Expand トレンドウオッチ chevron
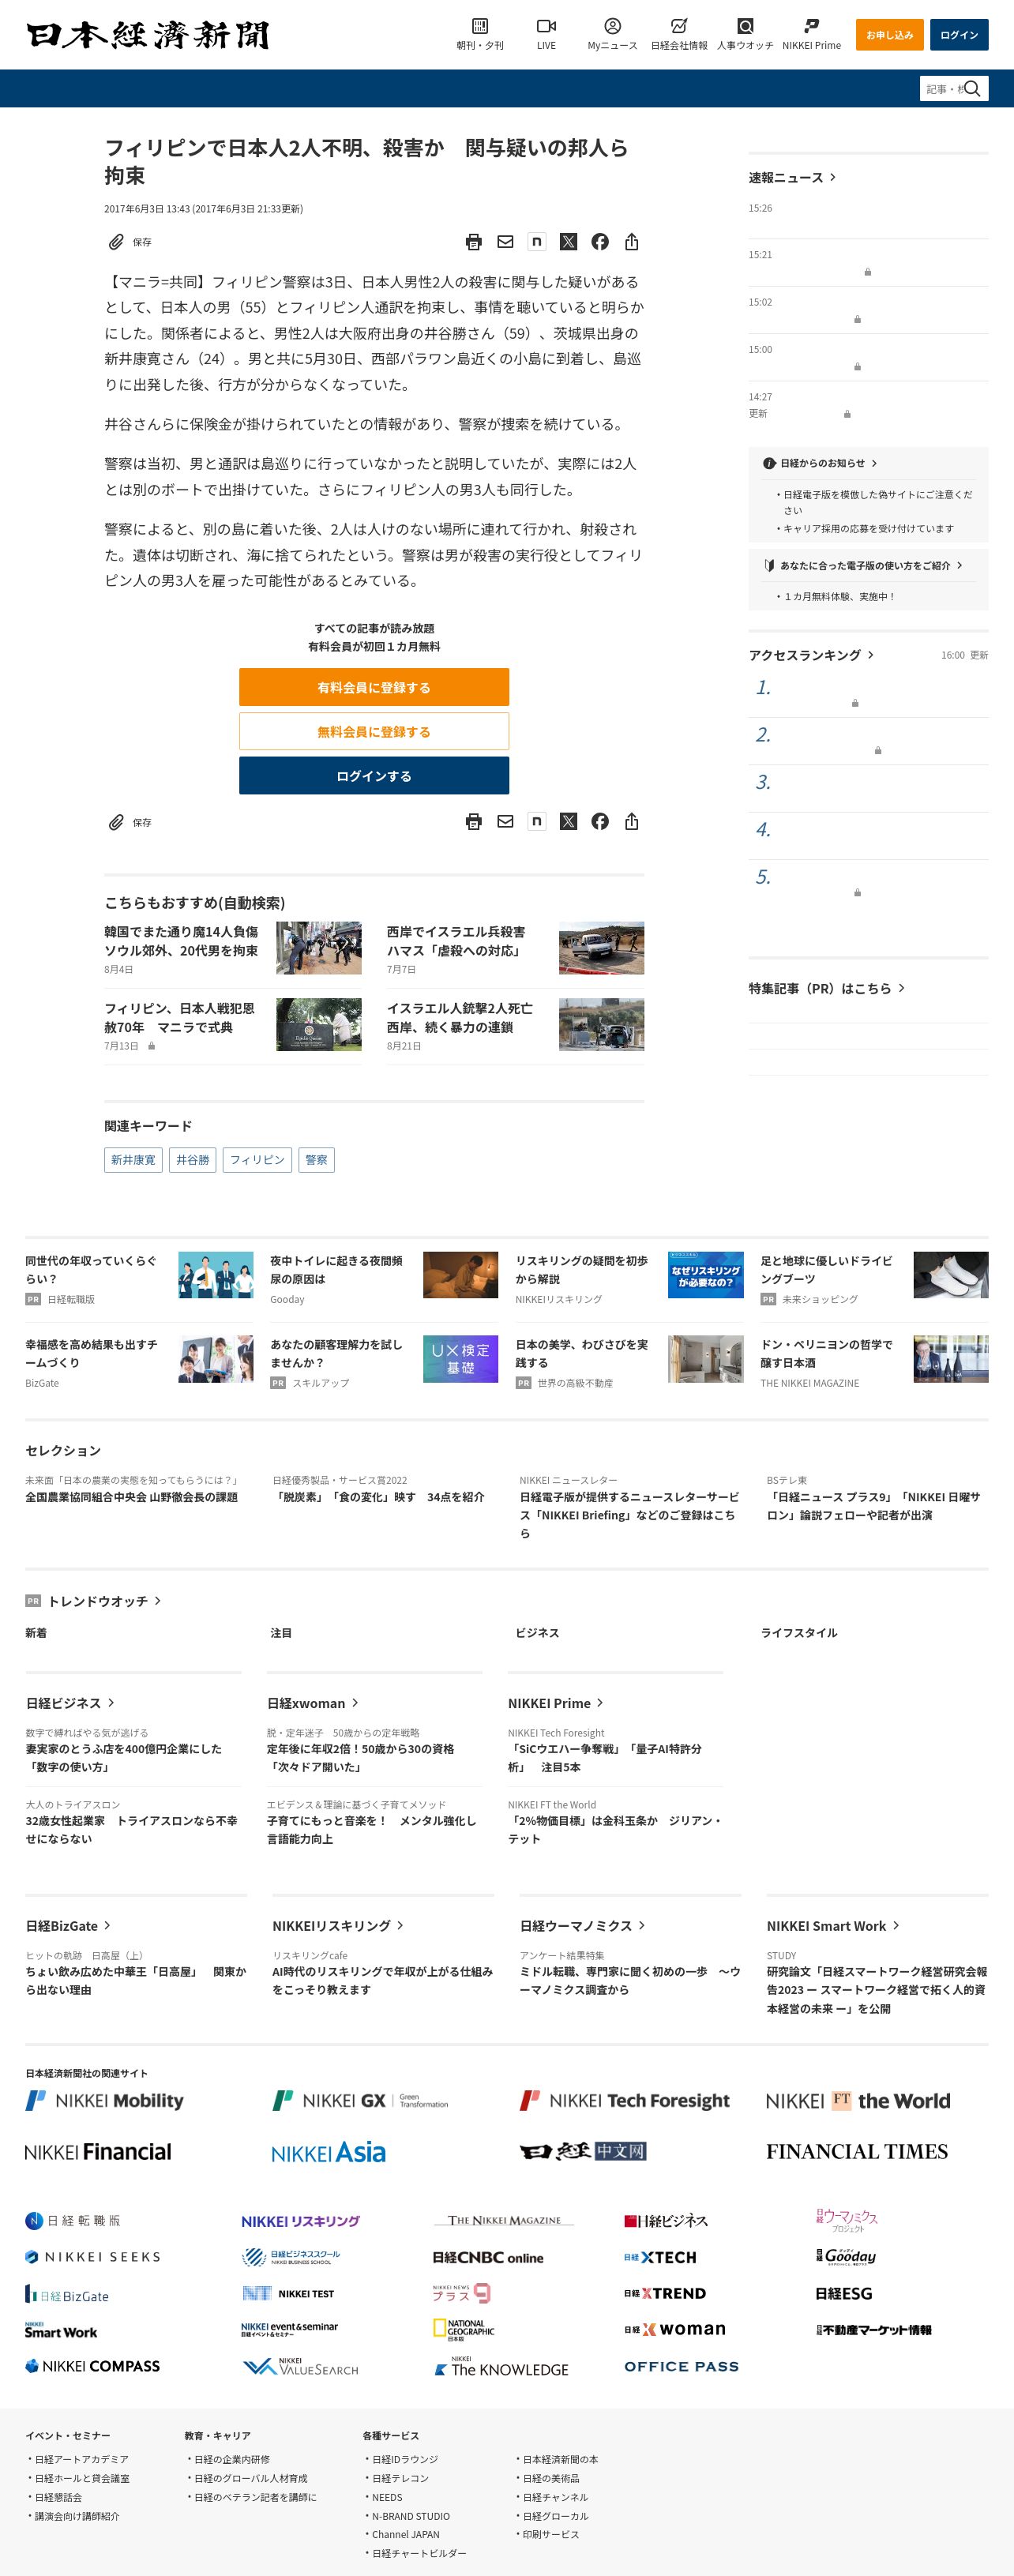 coord(158,1601)
